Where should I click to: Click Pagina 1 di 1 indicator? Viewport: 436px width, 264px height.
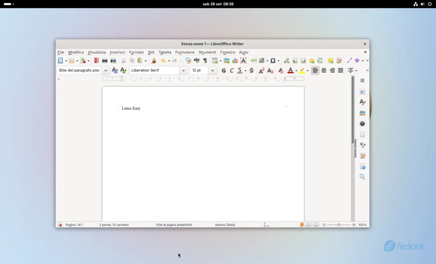click(74, 225)
